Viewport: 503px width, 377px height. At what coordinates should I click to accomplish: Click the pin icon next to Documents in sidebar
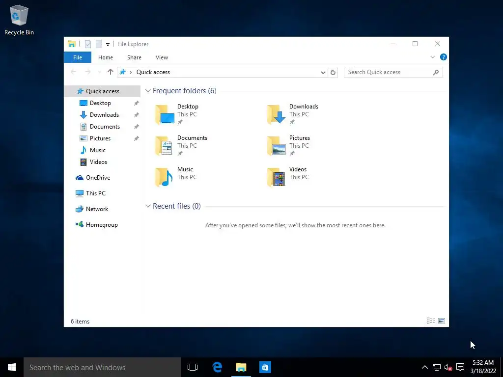coord(137,127)
